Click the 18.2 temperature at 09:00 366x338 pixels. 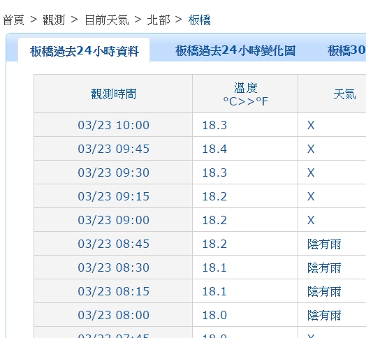[214, 220]
